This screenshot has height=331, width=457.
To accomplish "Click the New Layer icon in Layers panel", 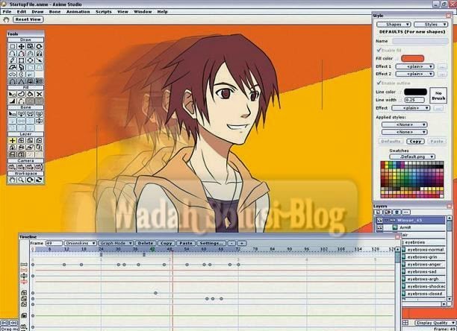I will (x=379, y=212).
